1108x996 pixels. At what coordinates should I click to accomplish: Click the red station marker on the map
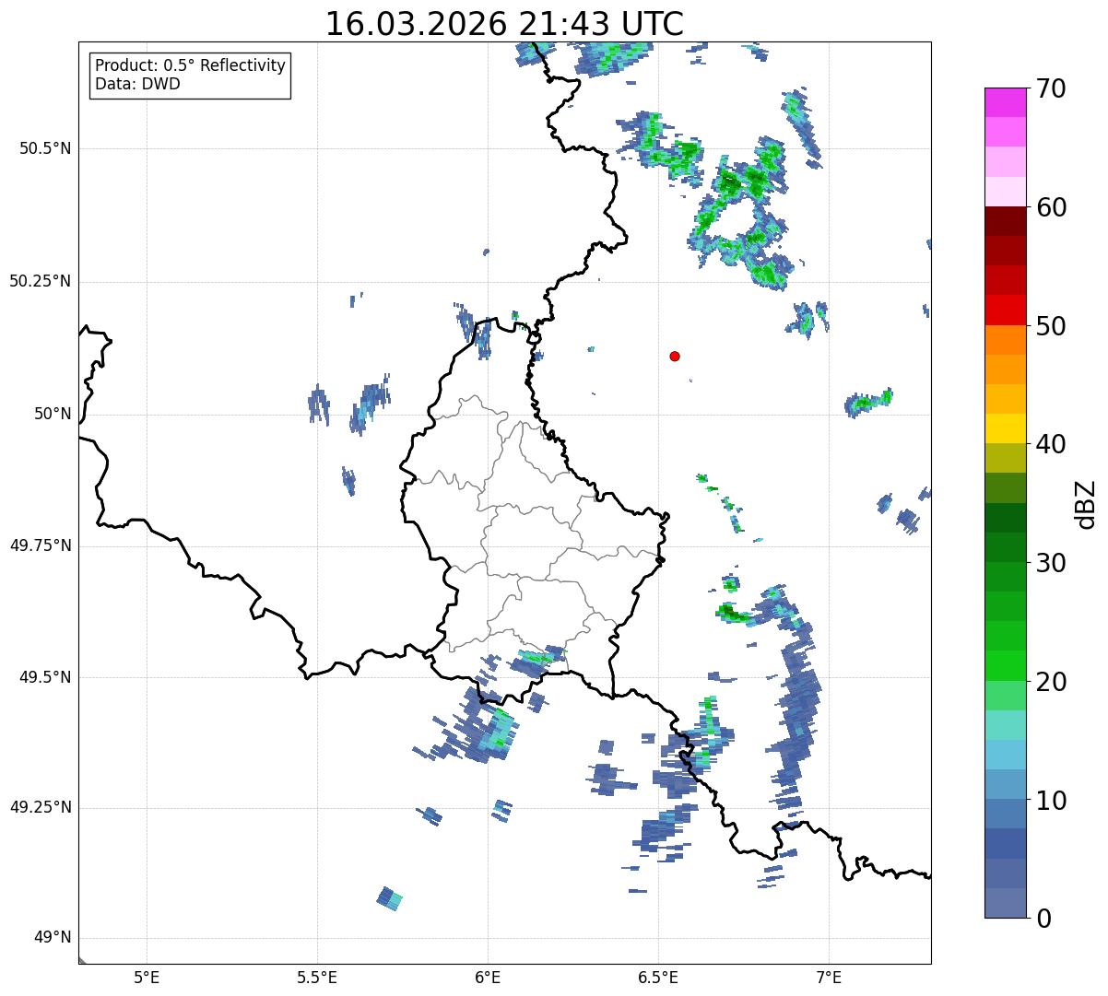(675, 356)
